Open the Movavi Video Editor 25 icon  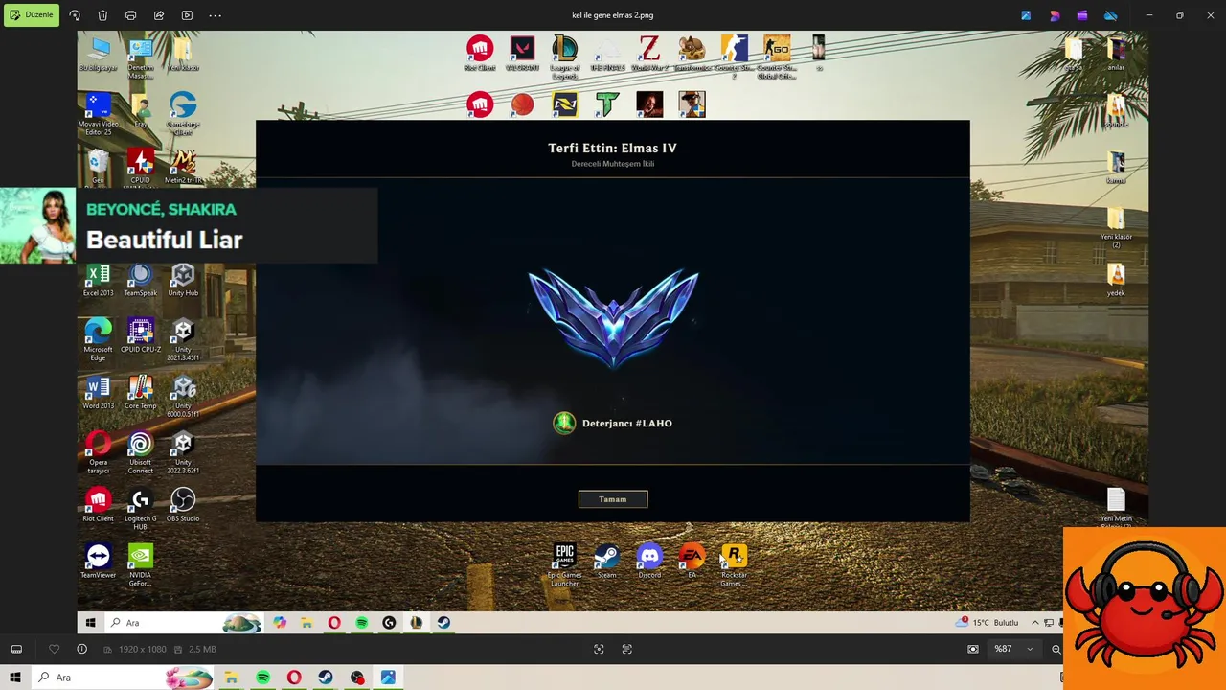click(99, 113)
